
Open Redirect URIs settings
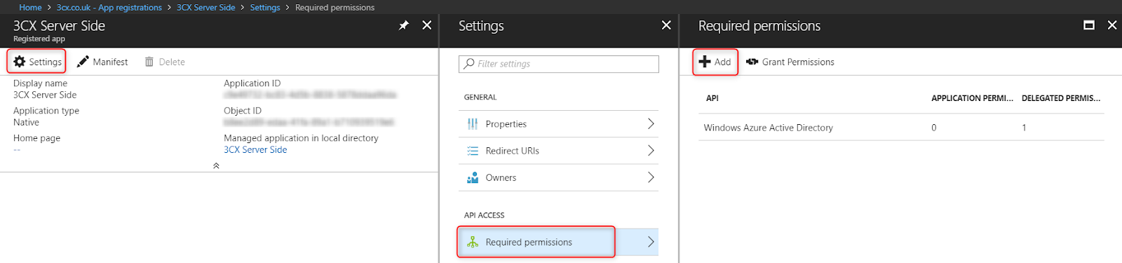point(558,151)
